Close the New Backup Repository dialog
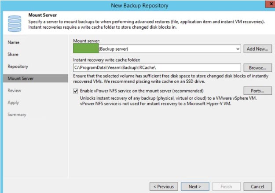275x193 pixels. coord(268,5)
